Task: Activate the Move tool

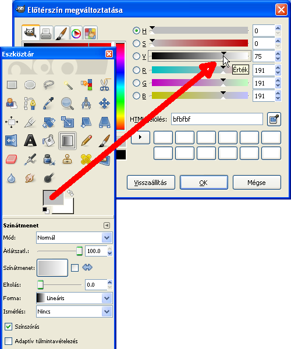Action: click(104, 104)
